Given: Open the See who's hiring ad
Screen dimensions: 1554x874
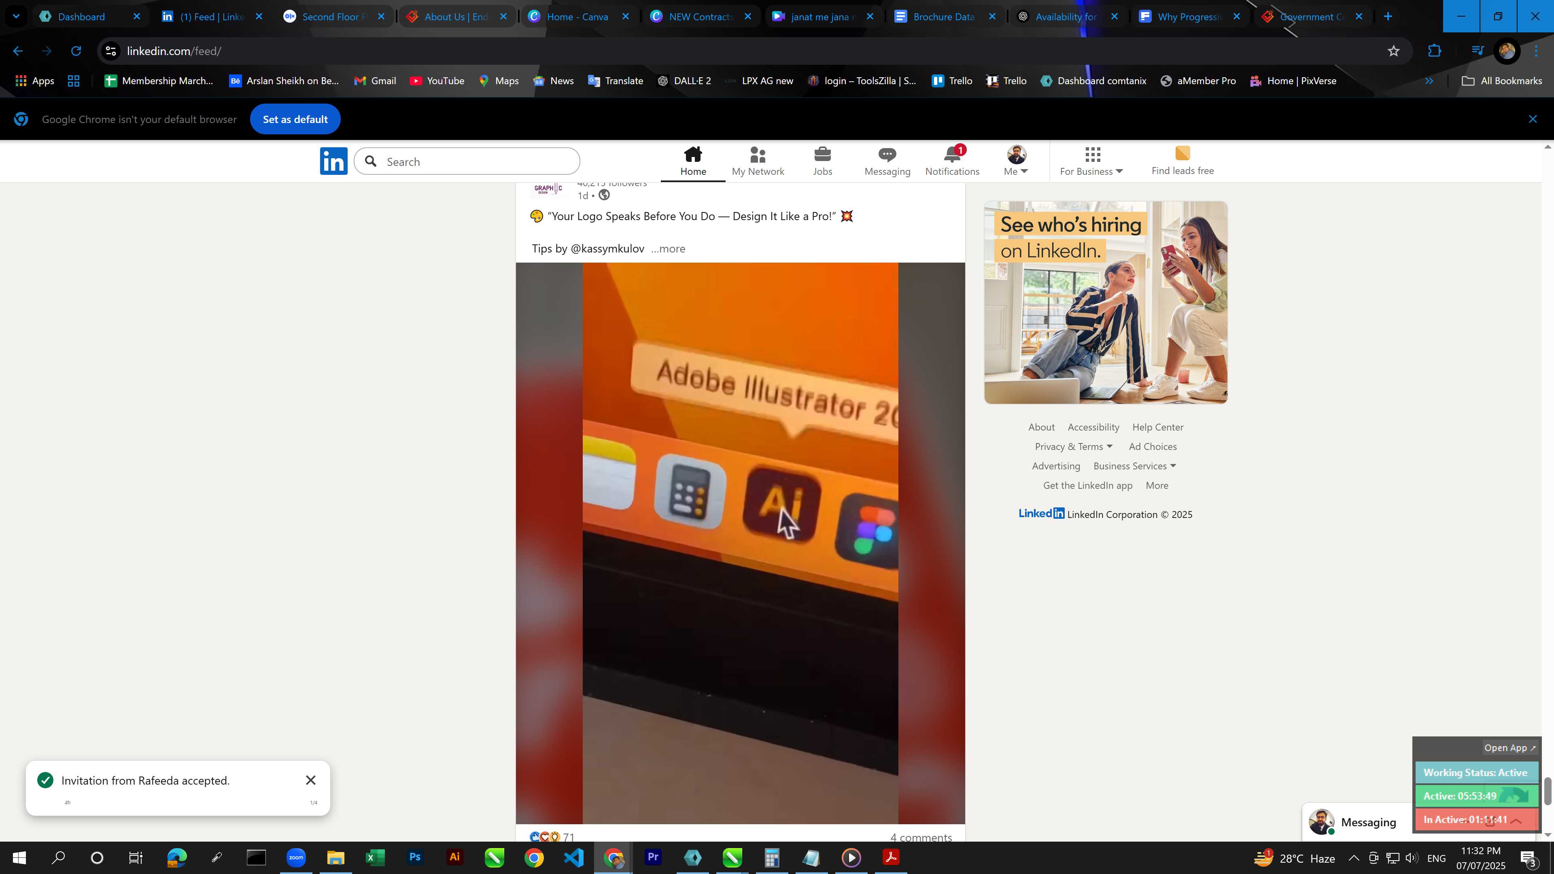Looking at the screenshot, I should pyautogui.click(x=1106, y=302).
